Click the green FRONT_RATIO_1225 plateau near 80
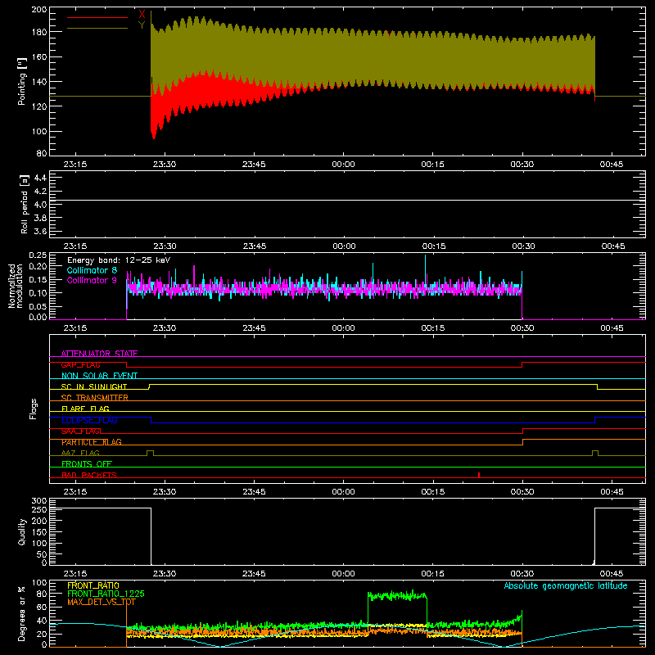The height and width of the screenshot is (655, 655). pyautogui.click(x=397, y=596)
